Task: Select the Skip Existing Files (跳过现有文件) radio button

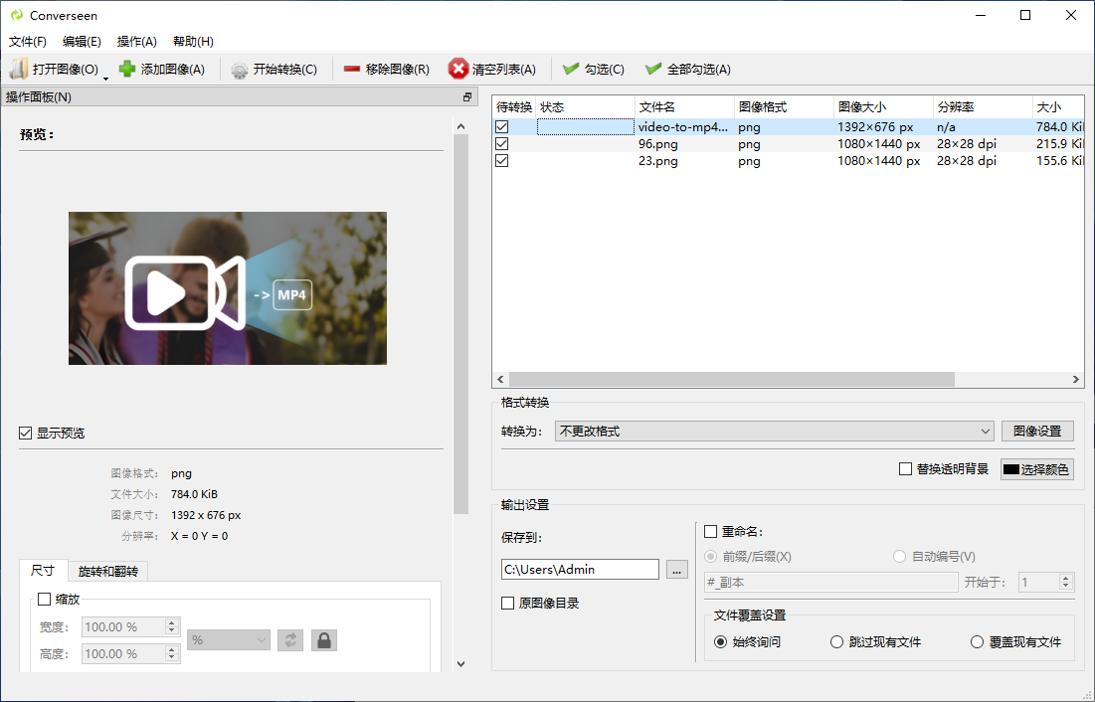Action: pyautogui.click(x=837, y=642)
